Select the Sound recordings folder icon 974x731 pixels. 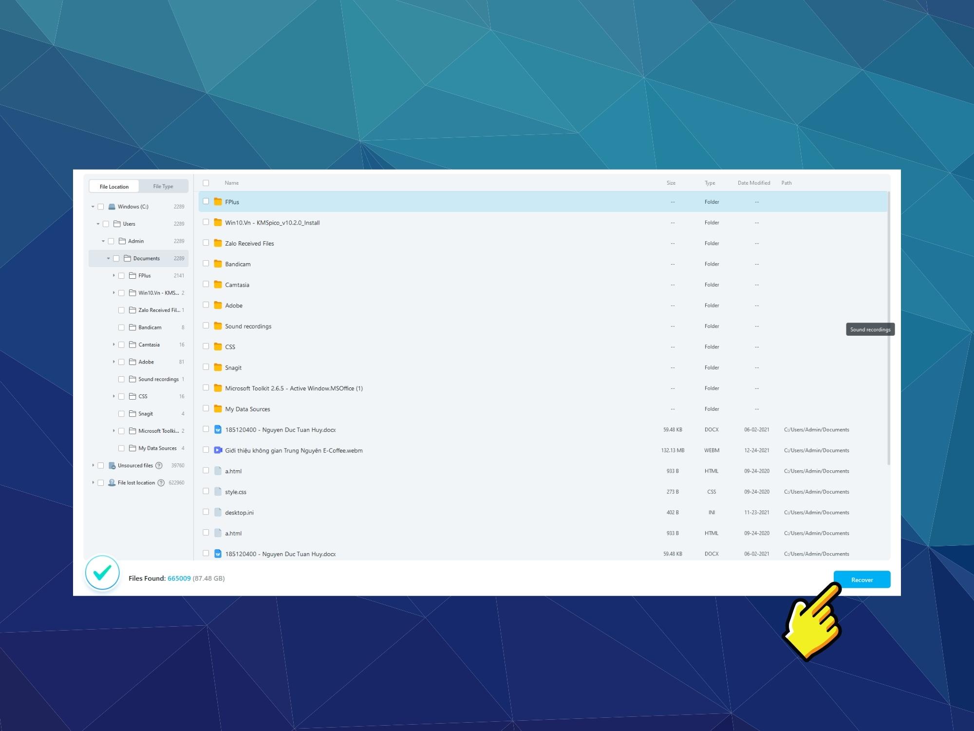(217, 326)
